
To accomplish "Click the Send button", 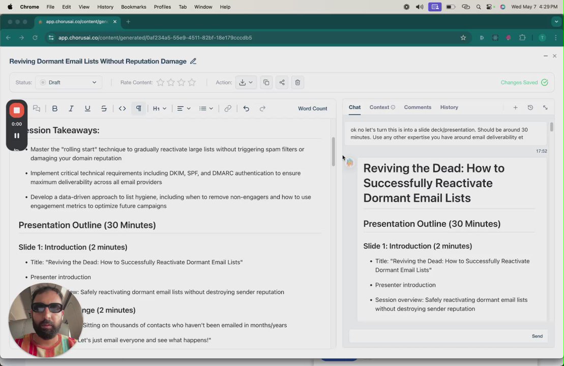I will coord(538,336).
